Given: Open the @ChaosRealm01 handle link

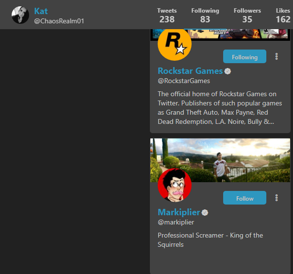Looking at the screenshot, I should click(x=59, y=21).
